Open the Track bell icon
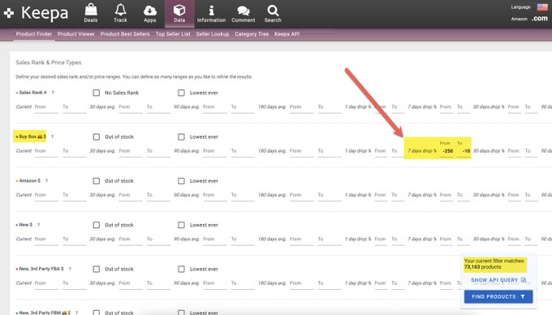 (x=120, y=10)
